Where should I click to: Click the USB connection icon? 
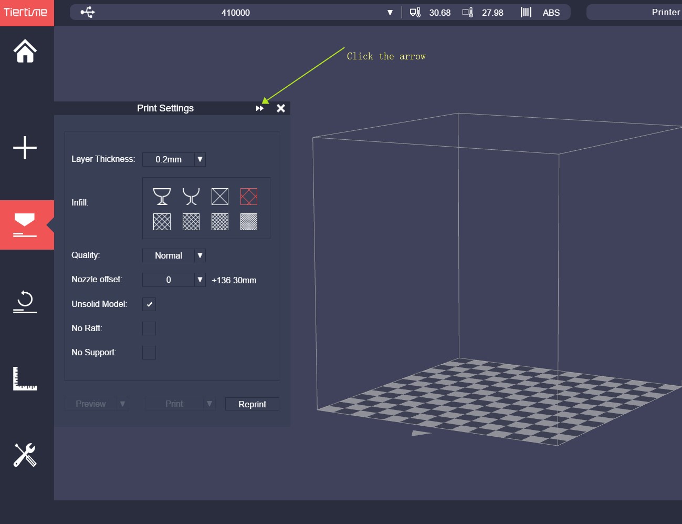point(88,12)
